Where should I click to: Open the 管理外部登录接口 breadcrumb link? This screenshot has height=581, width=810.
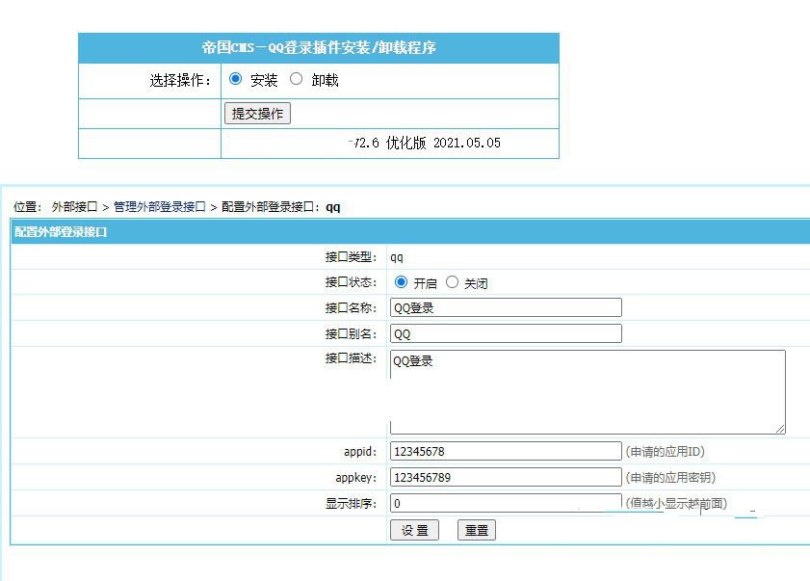[160, 207]
